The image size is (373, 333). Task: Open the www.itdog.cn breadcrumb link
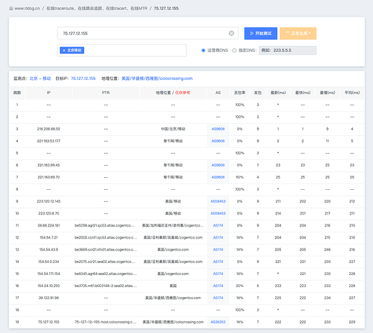27,8
